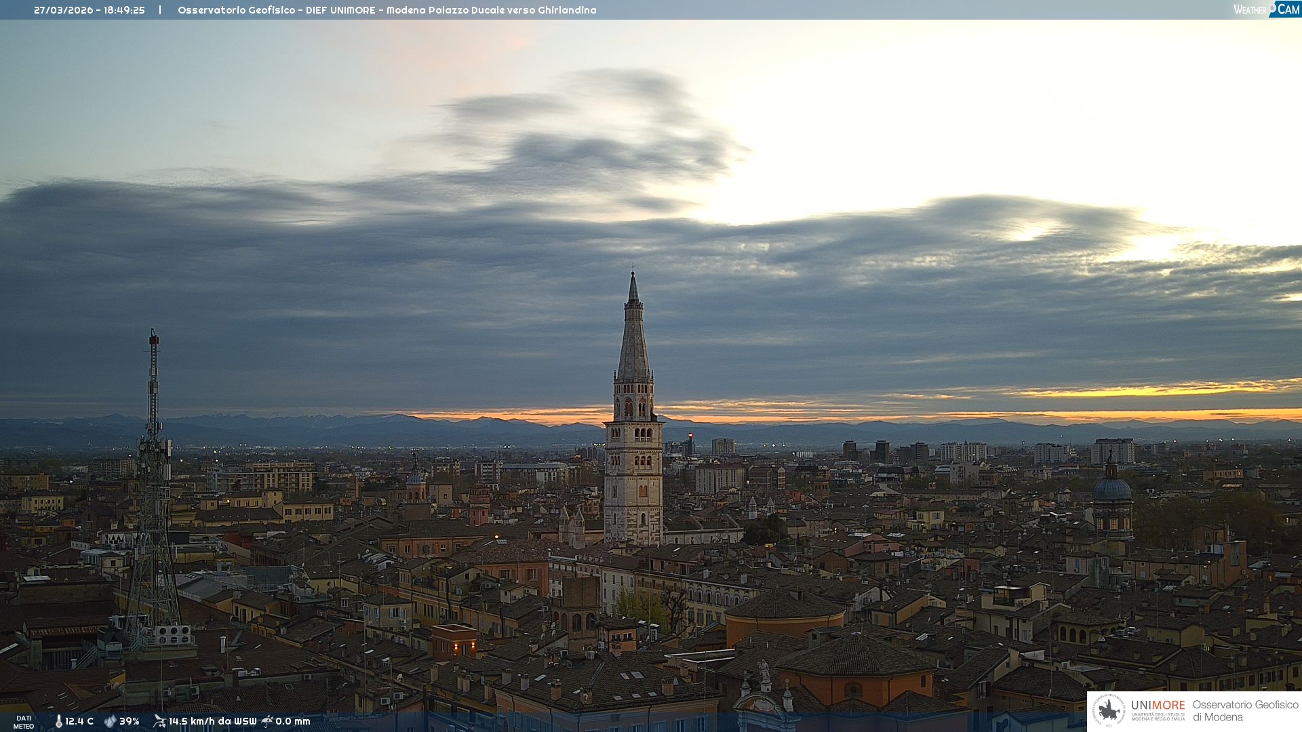Screen dimensions: 1302x732
Task: Click the thermometer temperature icon
Action: click(x=58, y=721)
